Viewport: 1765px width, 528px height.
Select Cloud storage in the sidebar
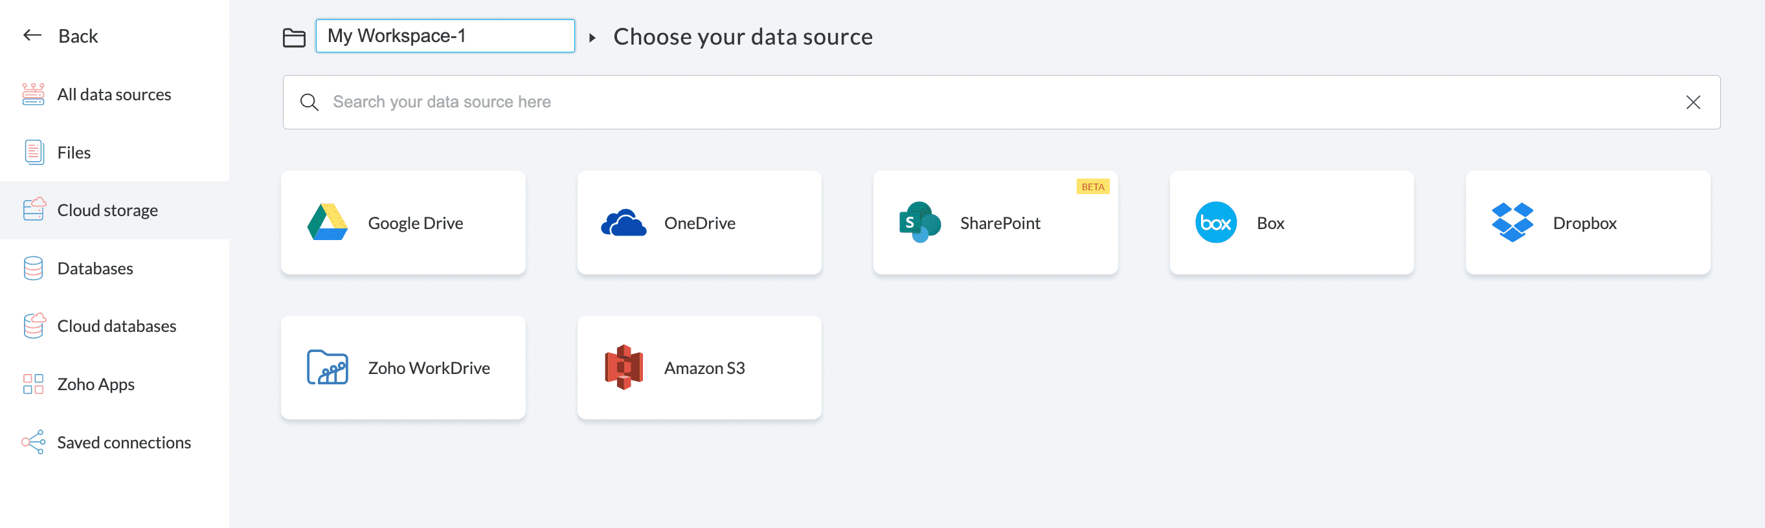click(107, 210)
